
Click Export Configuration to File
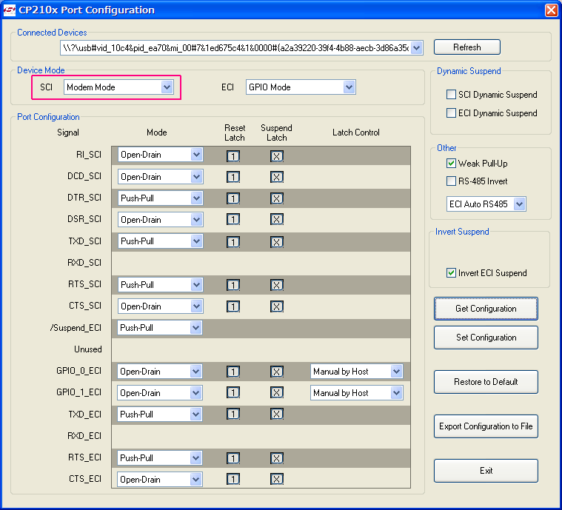click(486, 426)
